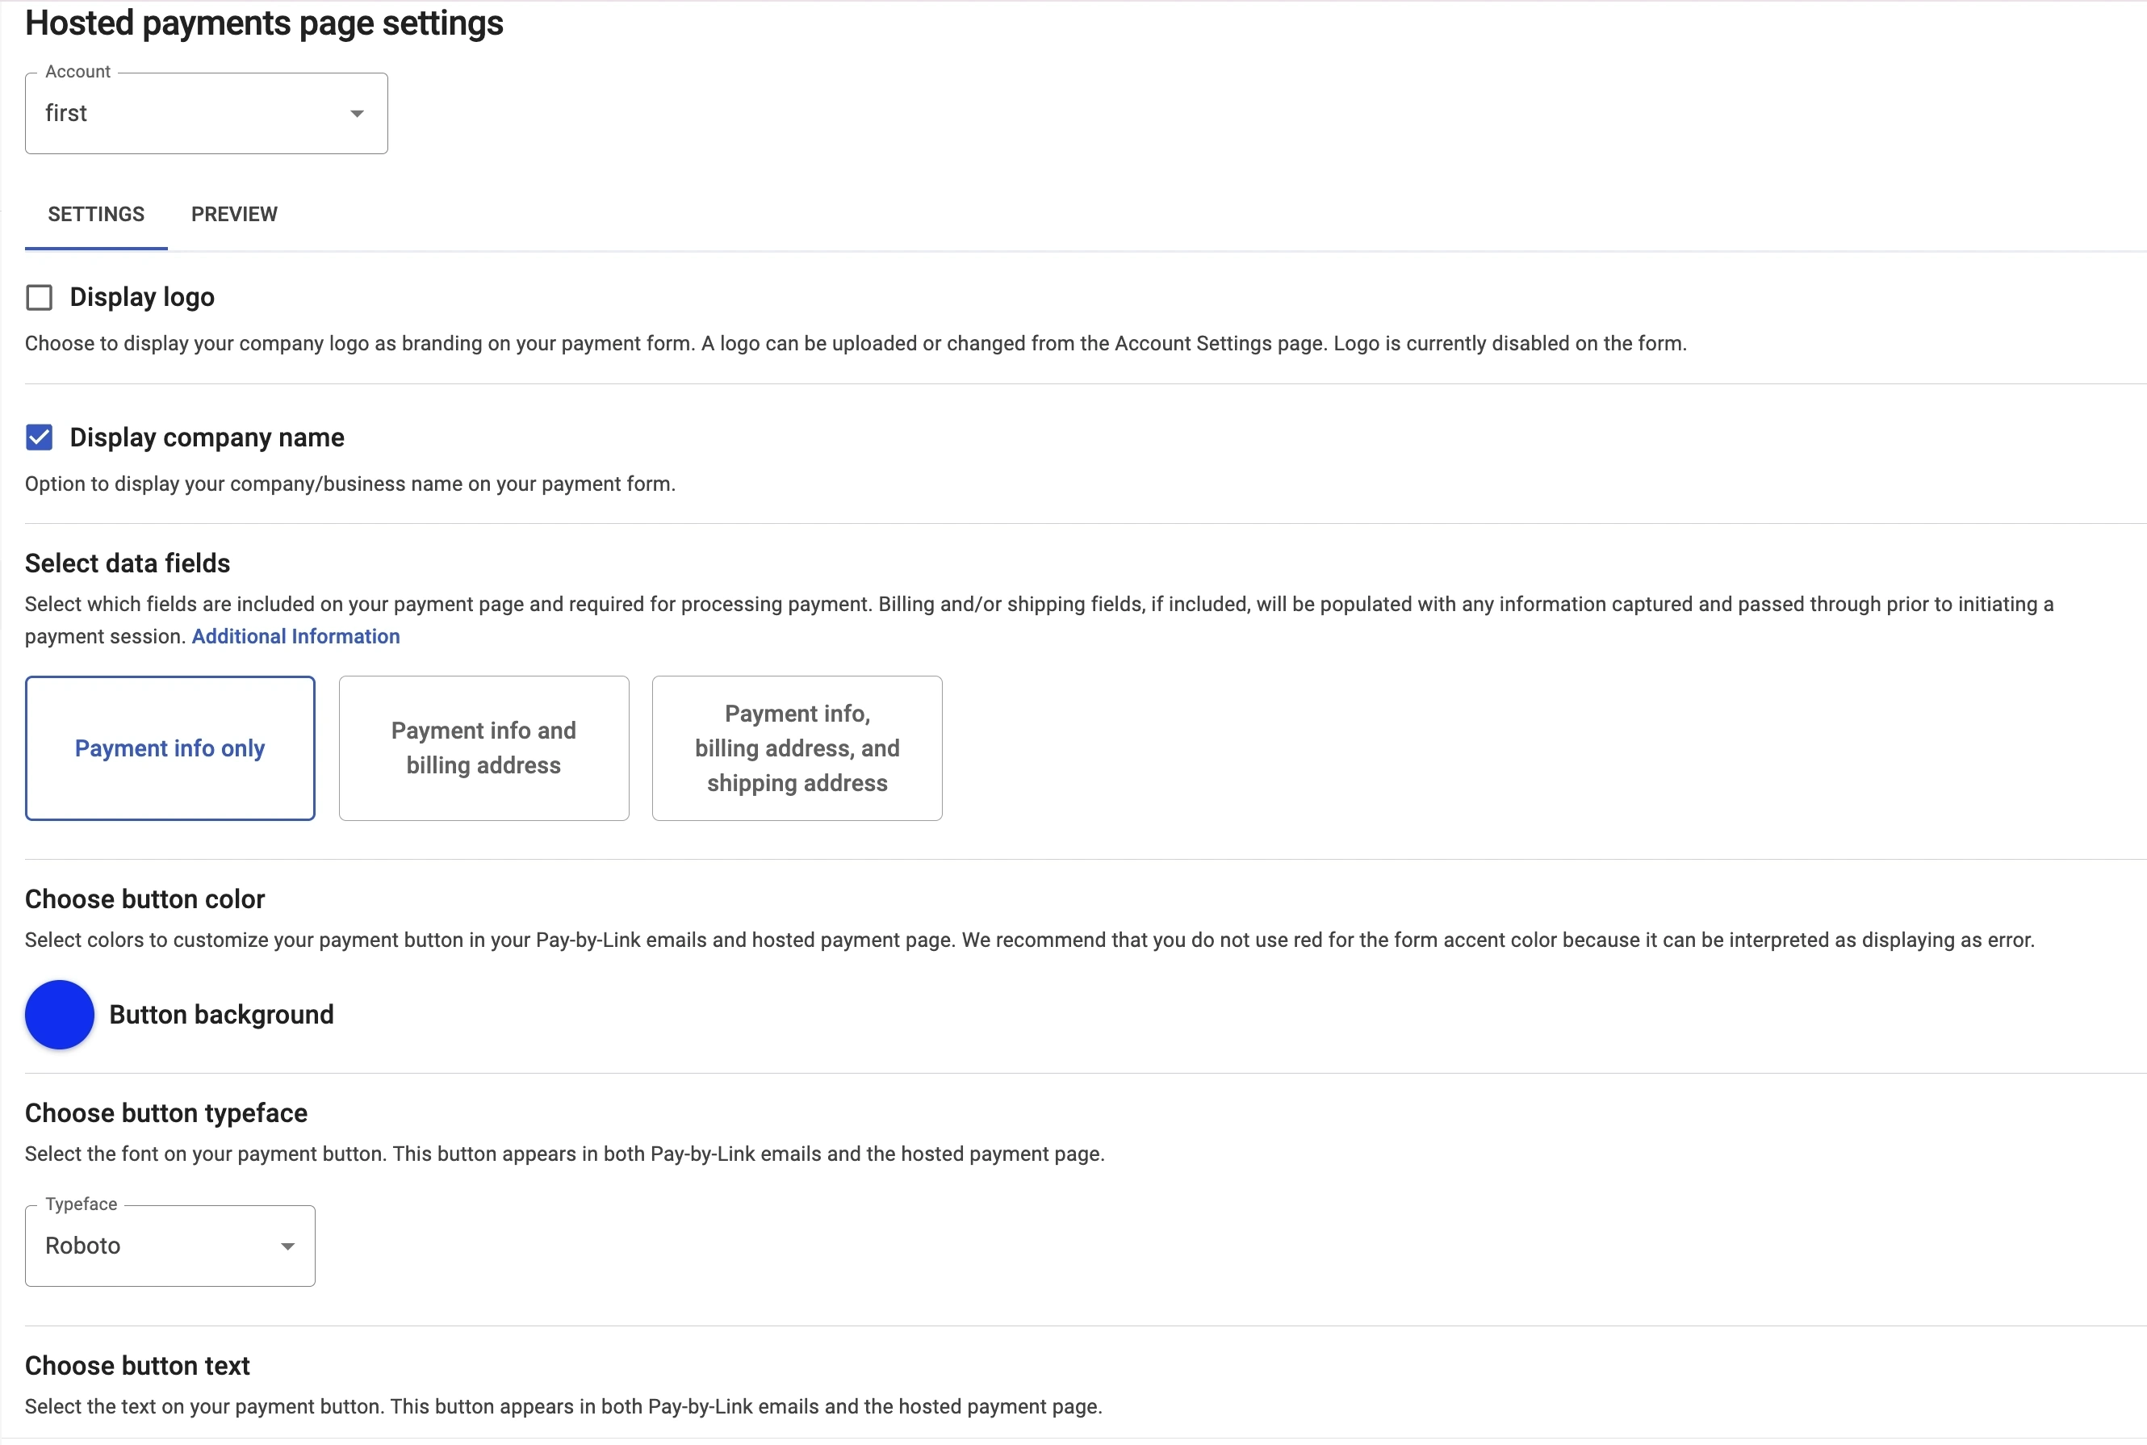The image size is (2147, 1445).
Task: Click the "Button background" label
Action: click(x=221, y=1015)
